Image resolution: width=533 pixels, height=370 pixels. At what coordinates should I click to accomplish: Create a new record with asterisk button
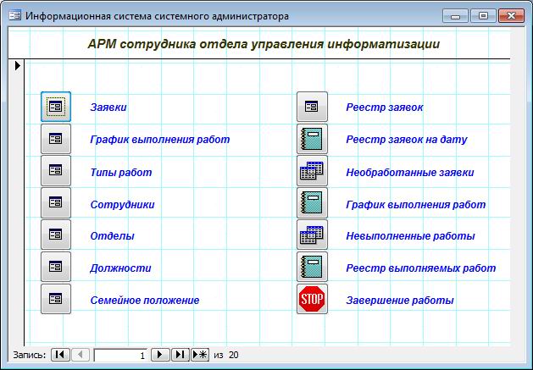tap(200, 355)
